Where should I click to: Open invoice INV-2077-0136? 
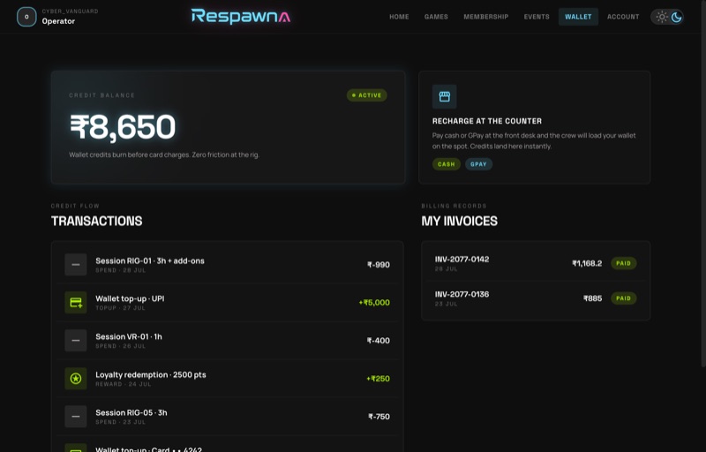tap(536, 298)
